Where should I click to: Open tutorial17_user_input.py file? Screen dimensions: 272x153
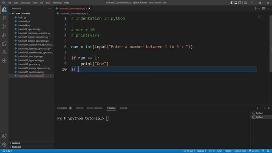(x=30, y=57)
